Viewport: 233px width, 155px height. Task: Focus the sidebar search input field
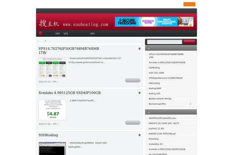(165, 42)
